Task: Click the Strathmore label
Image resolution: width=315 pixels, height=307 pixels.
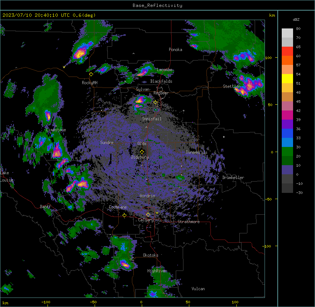Action: (x=189, y=222)
